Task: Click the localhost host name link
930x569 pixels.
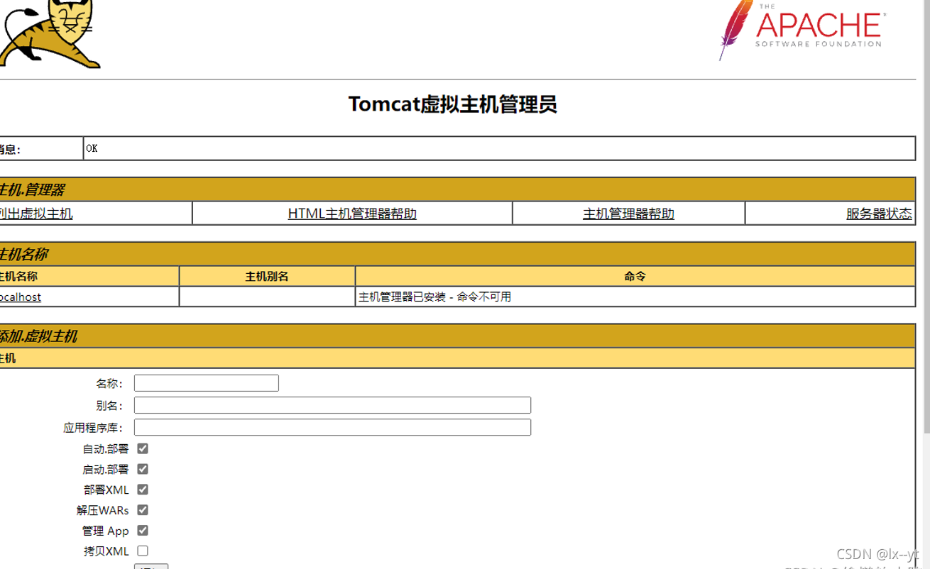Action: (20, 297)
